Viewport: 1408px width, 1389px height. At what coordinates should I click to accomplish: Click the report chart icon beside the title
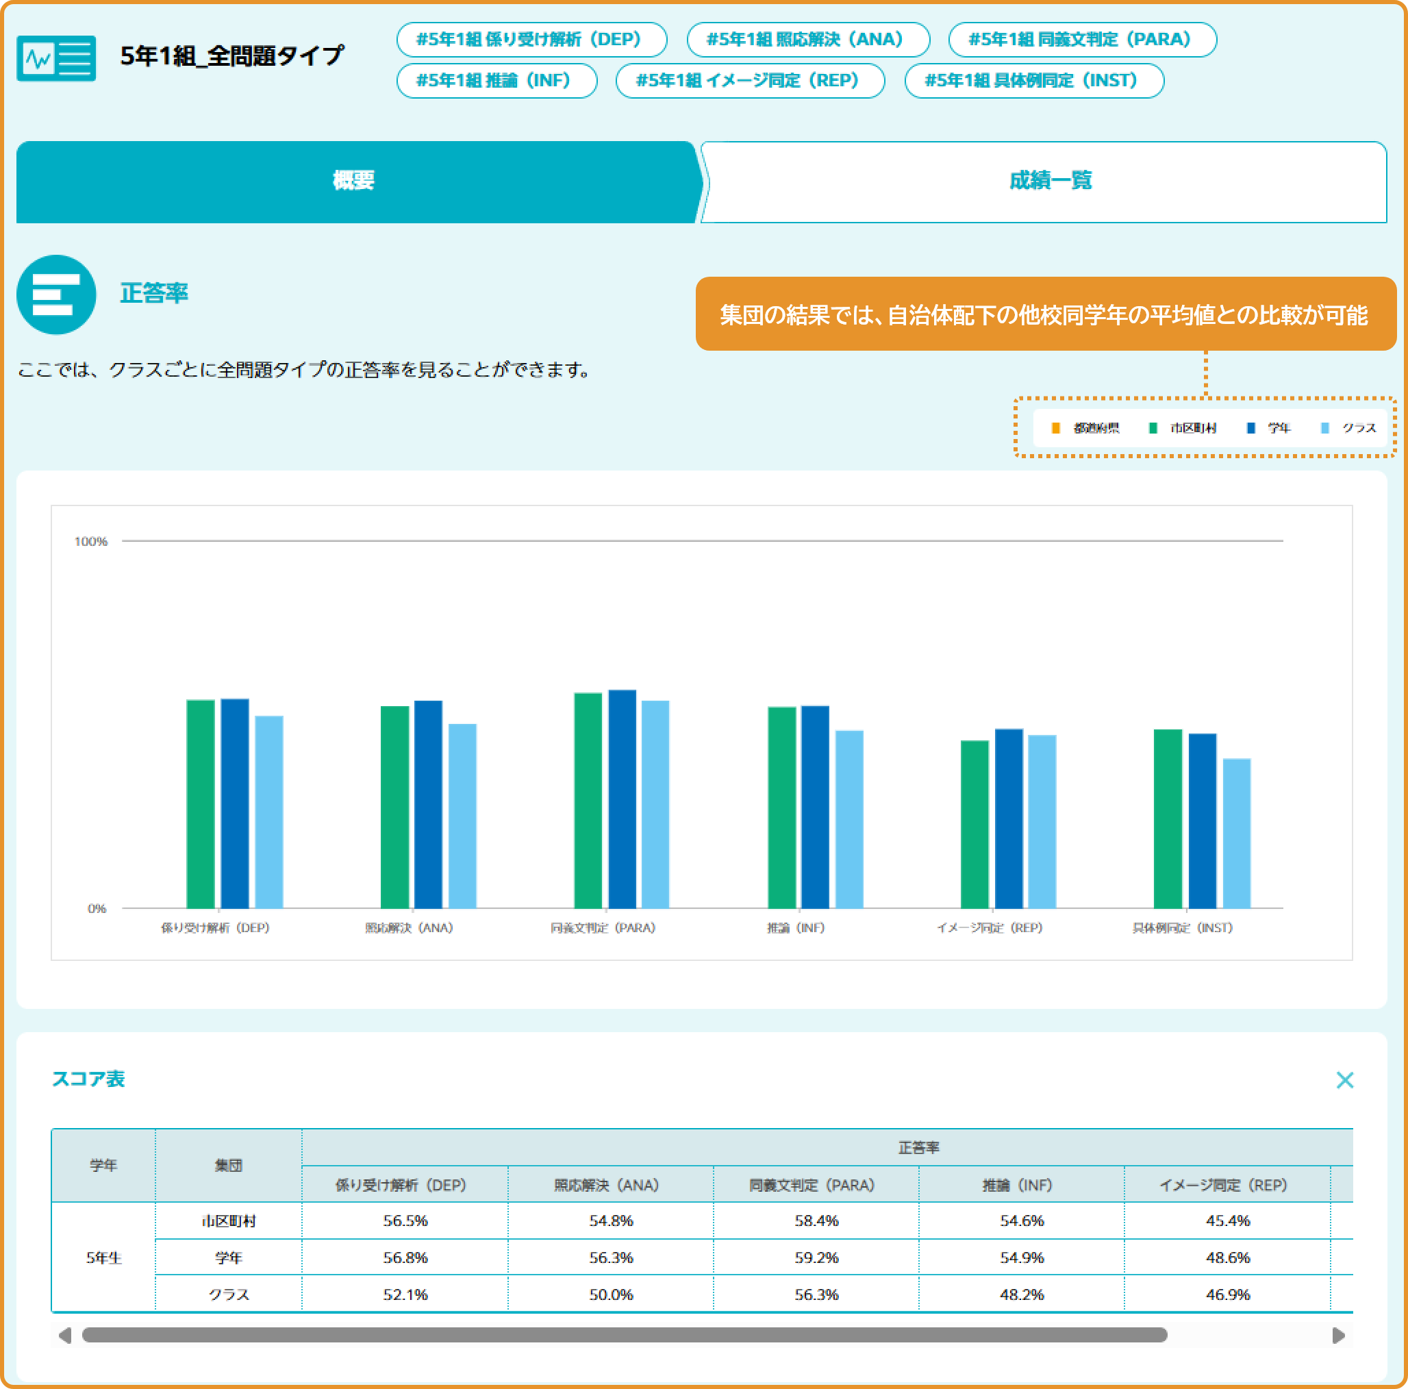coord(56,58)
